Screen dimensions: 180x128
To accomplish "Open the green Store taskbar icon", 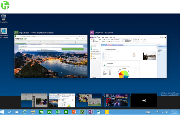I will point(41,112).
